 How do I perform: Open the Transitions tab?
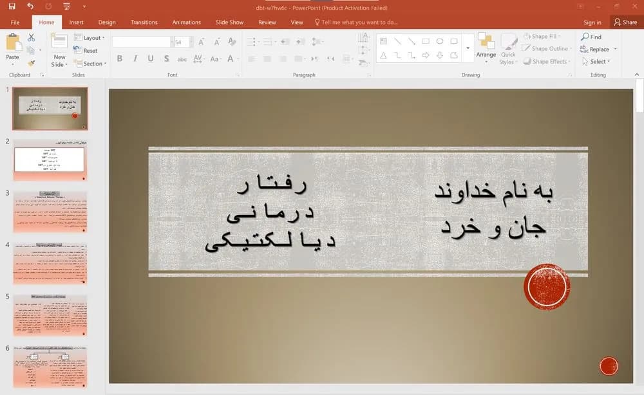pos(144,22)
